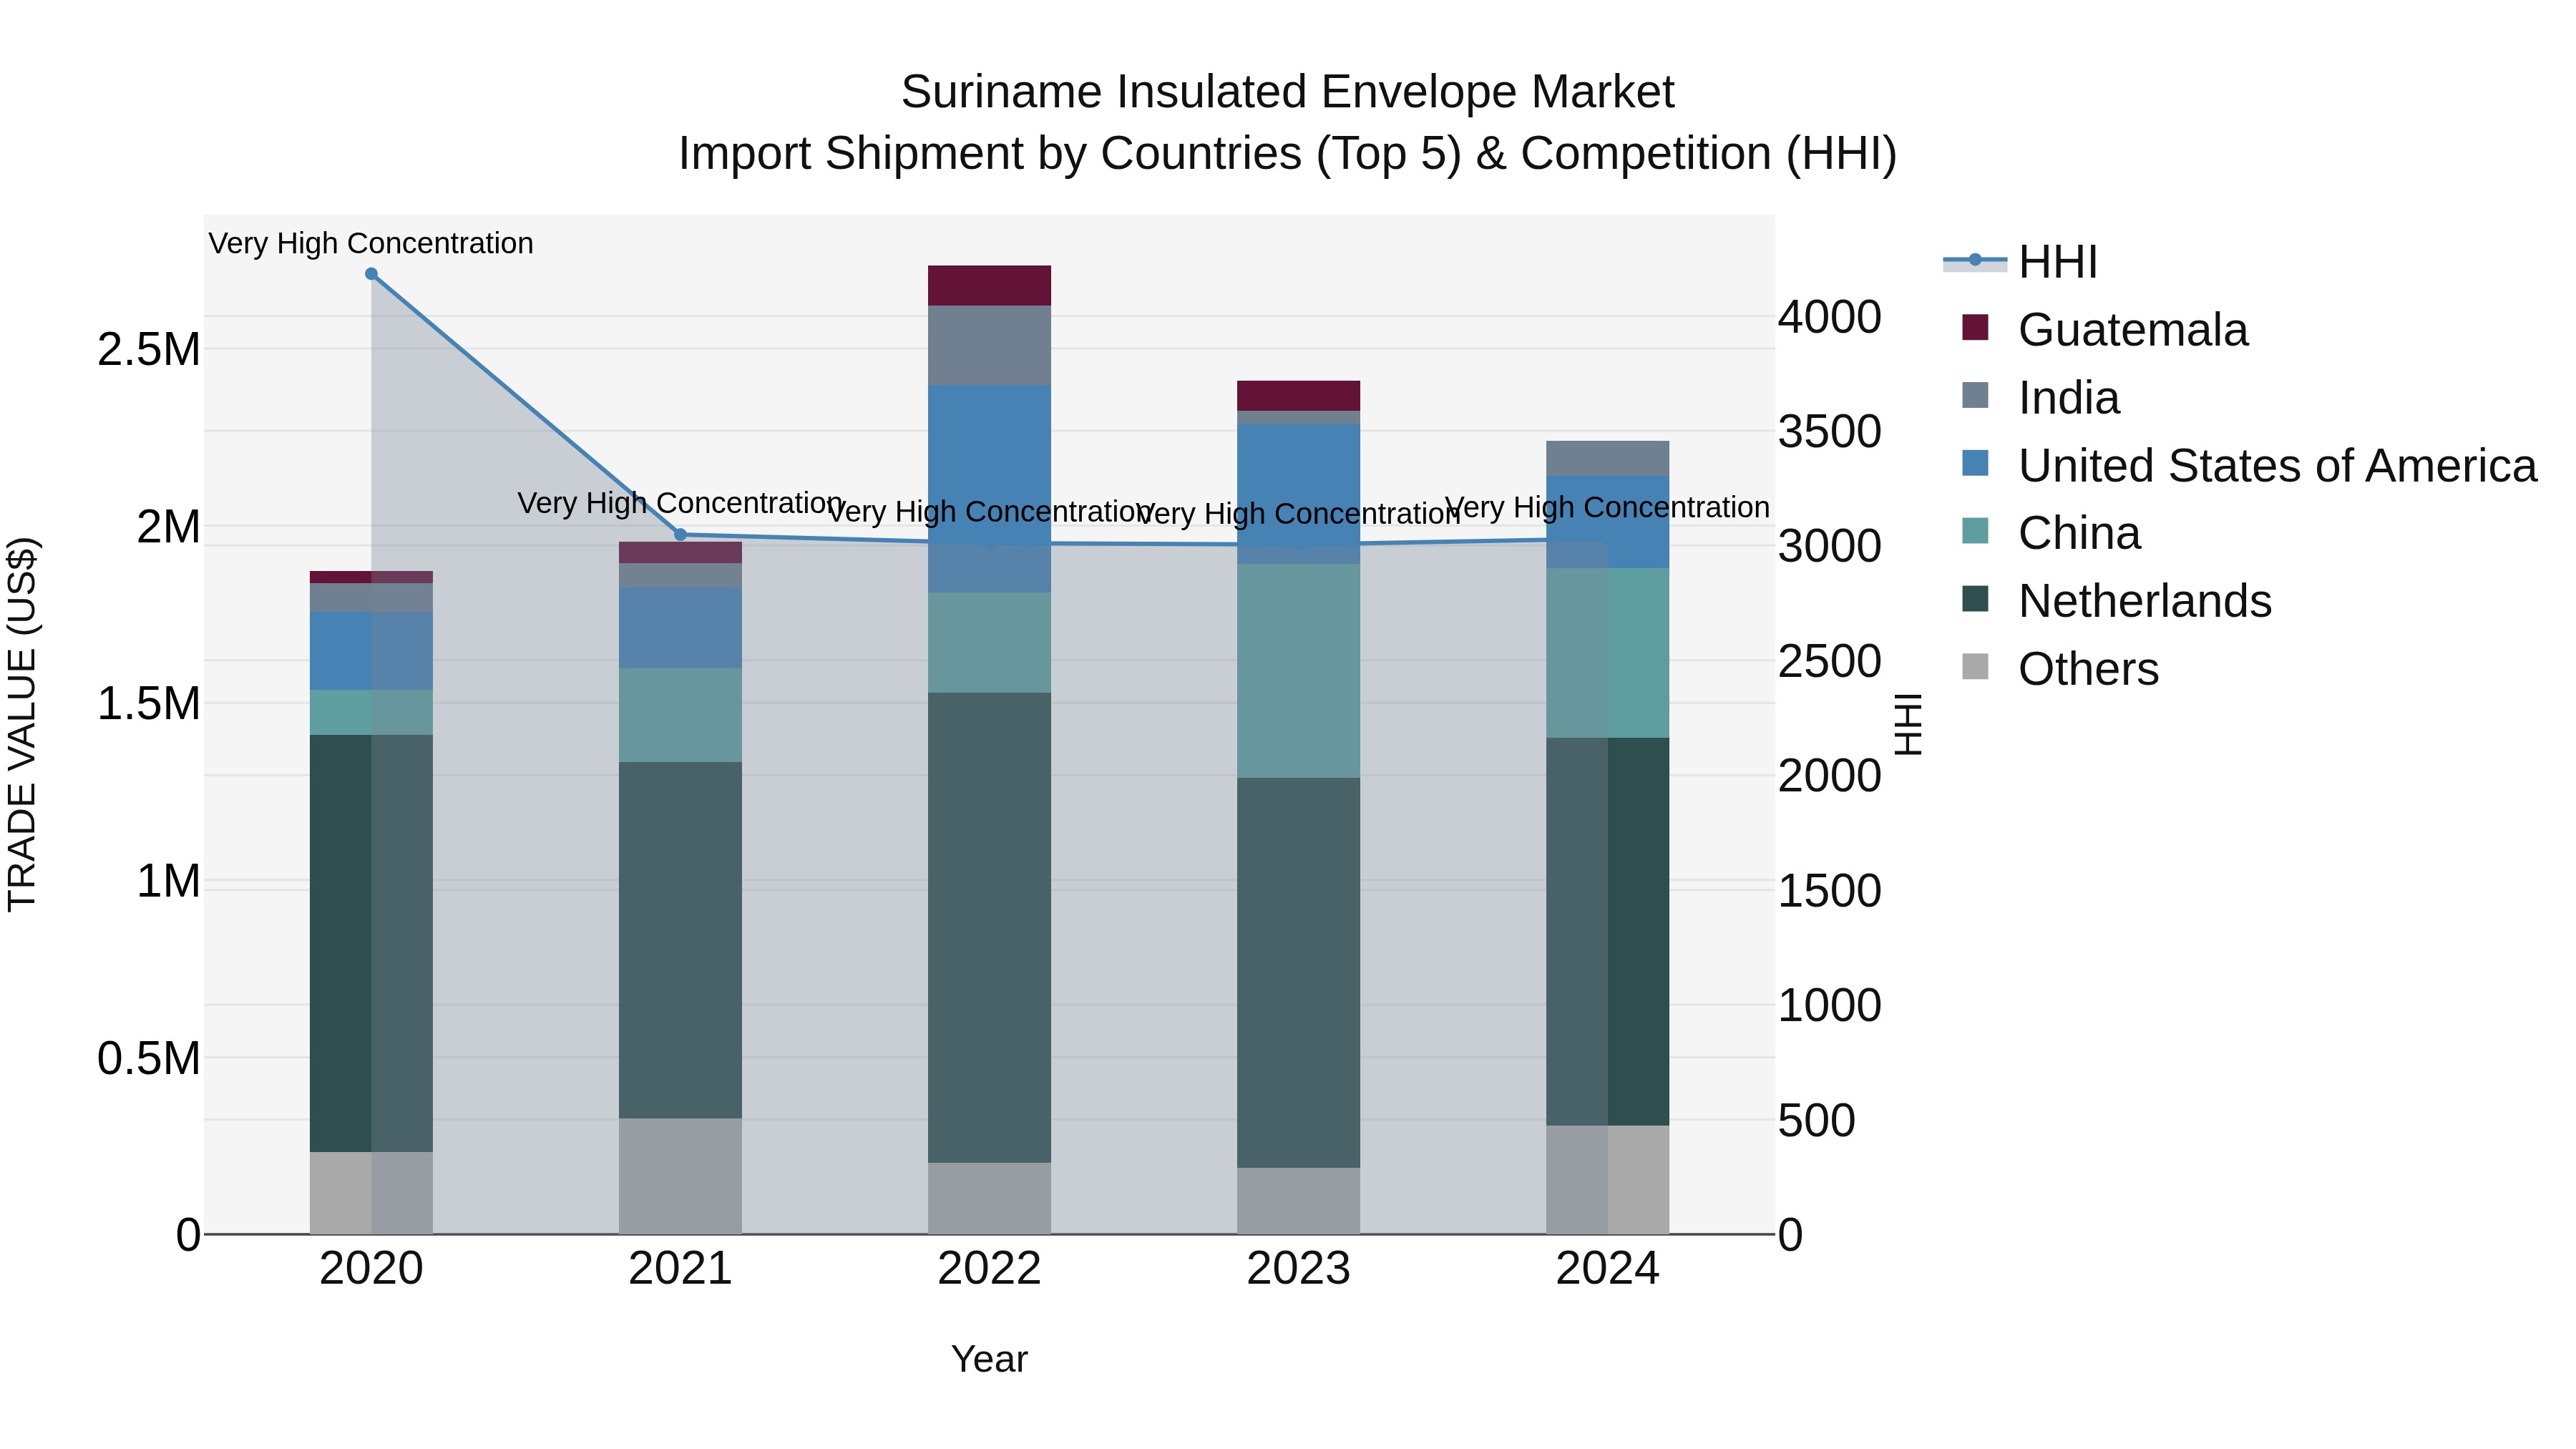
Task: Click the 2024 x-axis label
Action: [x=1607, y=1269]
